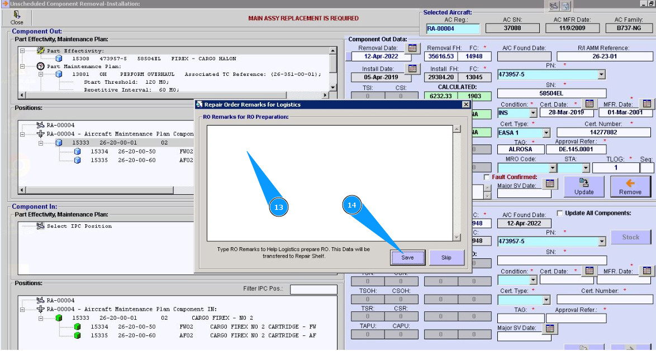Save the RO remarks
Image resolution: width=656 pixels, height=351 pixels.
407,257
